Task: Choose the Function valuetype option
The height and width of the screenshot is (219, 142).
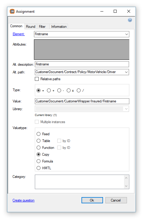Action: (38, 148)
